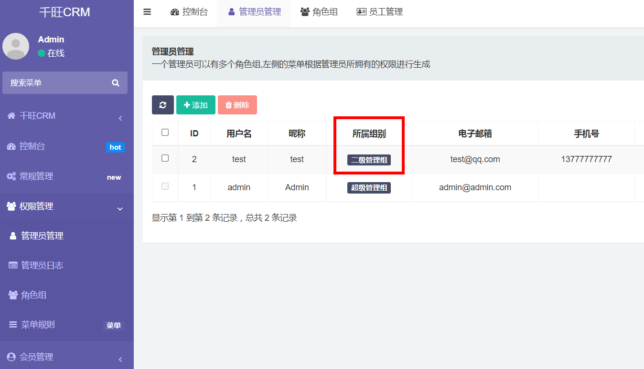Expand the 会员管理 menu chevron
644x369 pixels.
click(120, 359)
